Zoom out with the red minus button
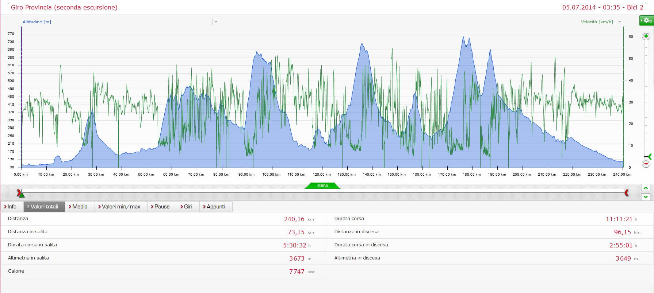Image resolution: width=654 pixels, height=293 pixels. [x=646, y=164]
